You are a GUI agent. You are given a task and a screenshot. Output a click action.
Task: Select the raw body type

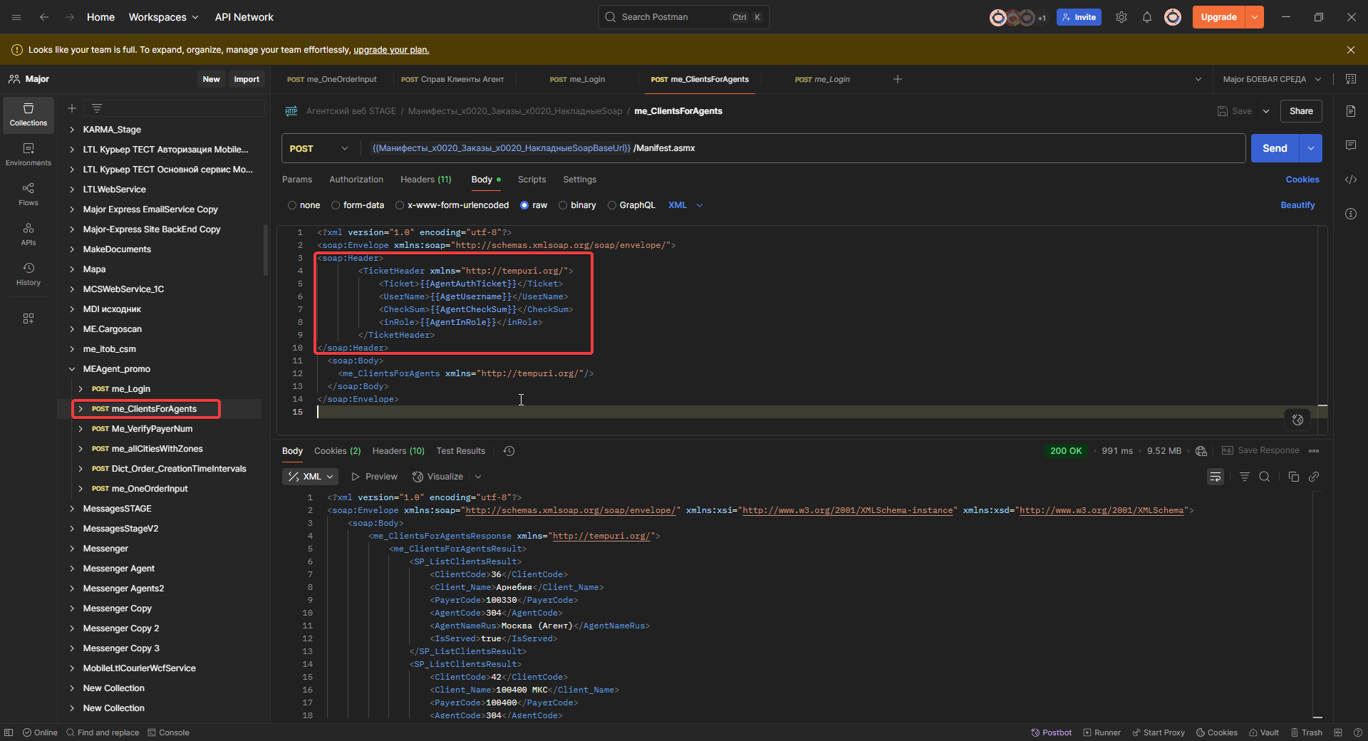pos(534,205)
